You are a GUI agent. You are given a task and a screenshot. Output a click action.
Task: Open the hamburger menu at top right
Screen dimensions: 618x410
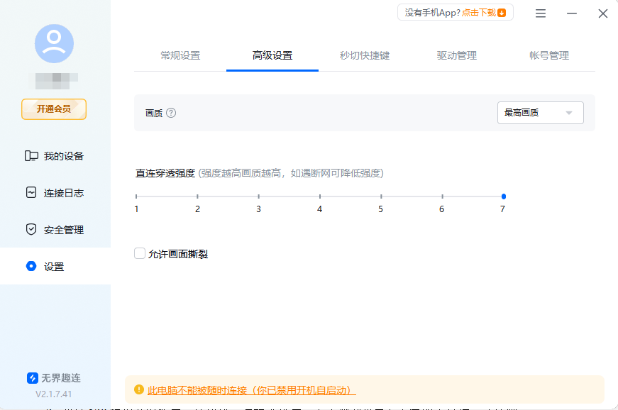(540, 13)
